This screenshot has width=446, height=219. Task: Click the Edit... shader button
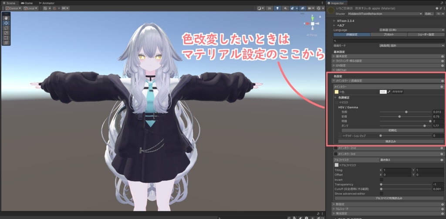pyautogui.click(x=429, y=13)
